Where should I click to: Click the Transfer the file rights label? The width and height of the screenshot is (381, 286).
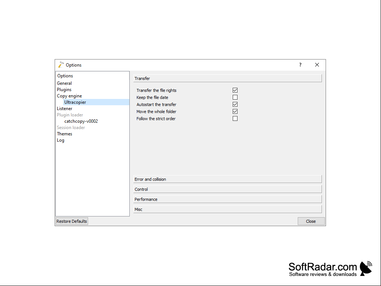coord(156,90)
